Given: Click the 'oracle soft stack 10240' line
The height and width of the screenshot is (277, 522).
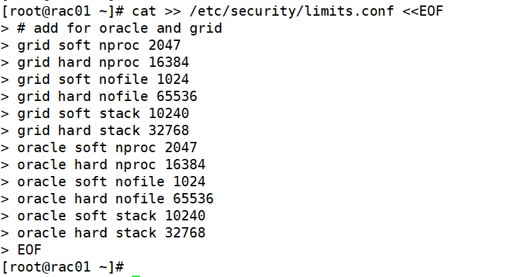Looking at the screenshot, I should 111,216.
